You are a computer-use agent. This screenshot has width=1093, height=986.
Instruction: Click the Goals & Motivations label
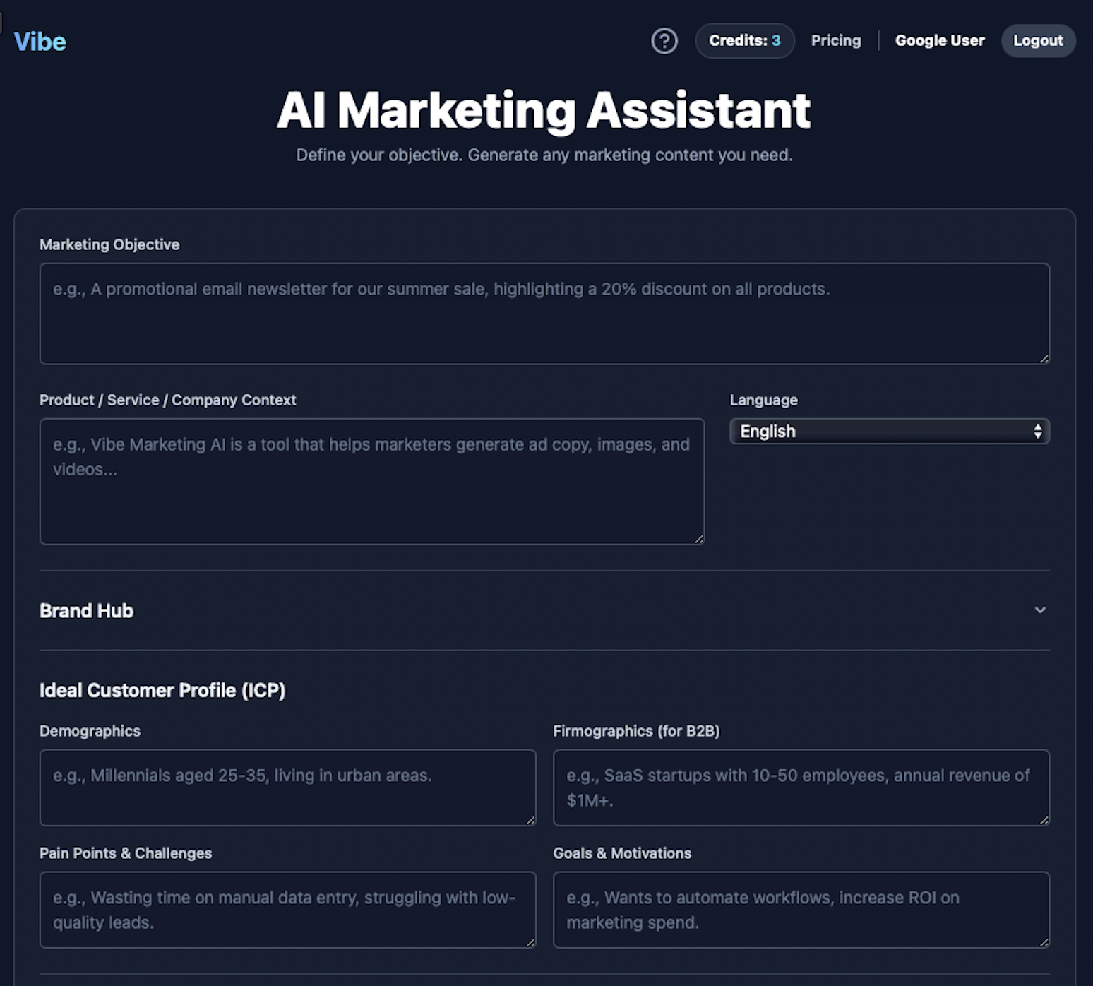tap(622, 853)
